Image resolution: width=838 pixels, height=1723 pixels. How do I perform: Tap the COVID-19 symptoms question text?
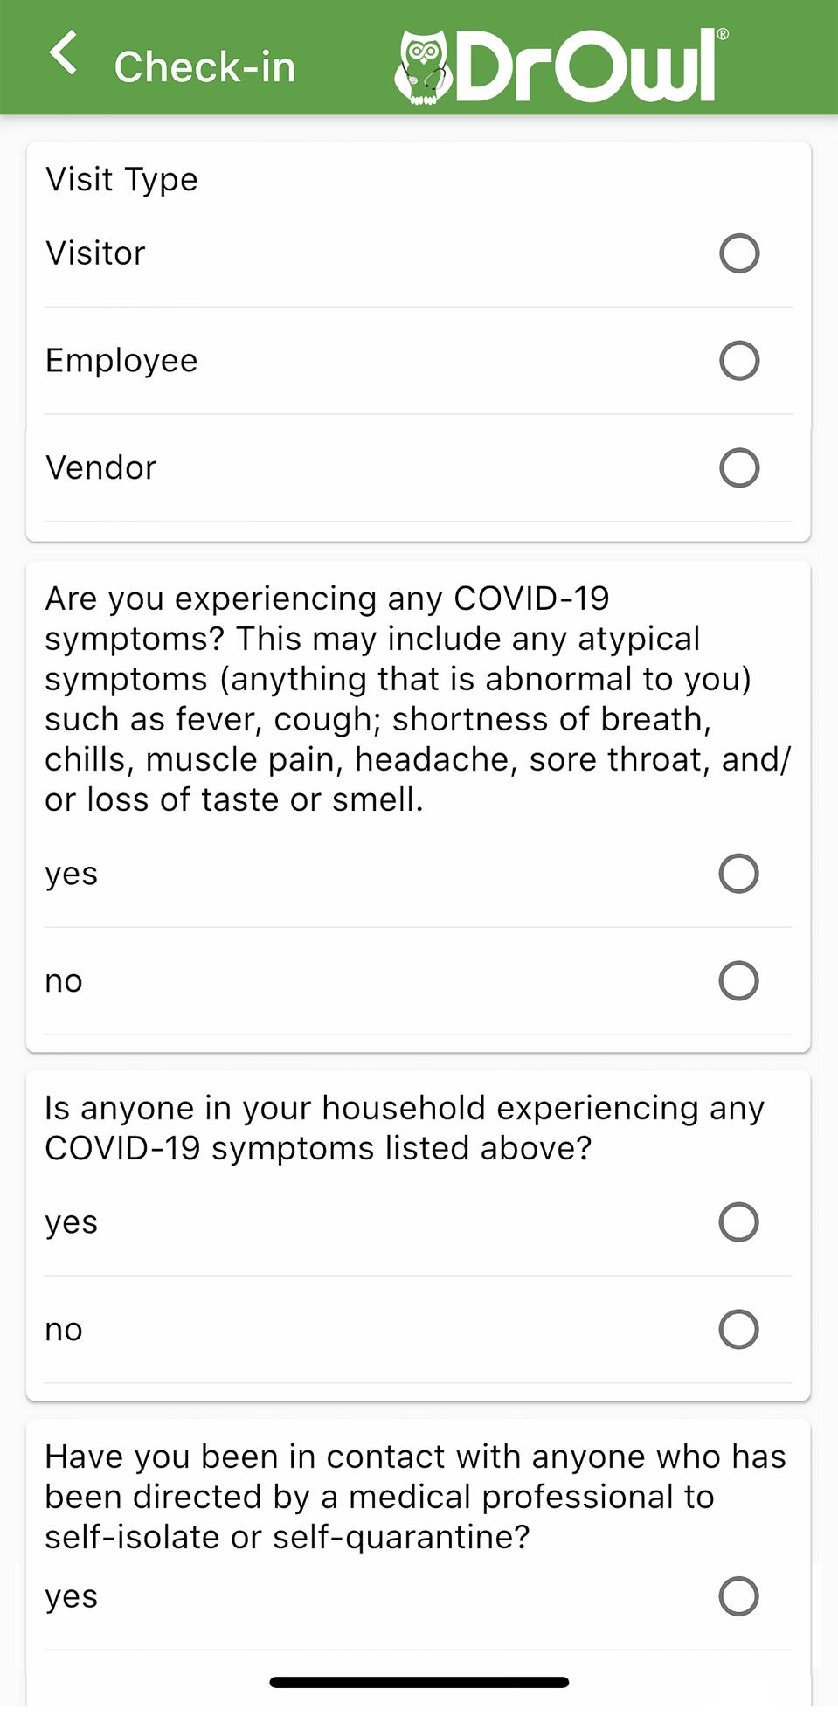(x=418, y=699)
